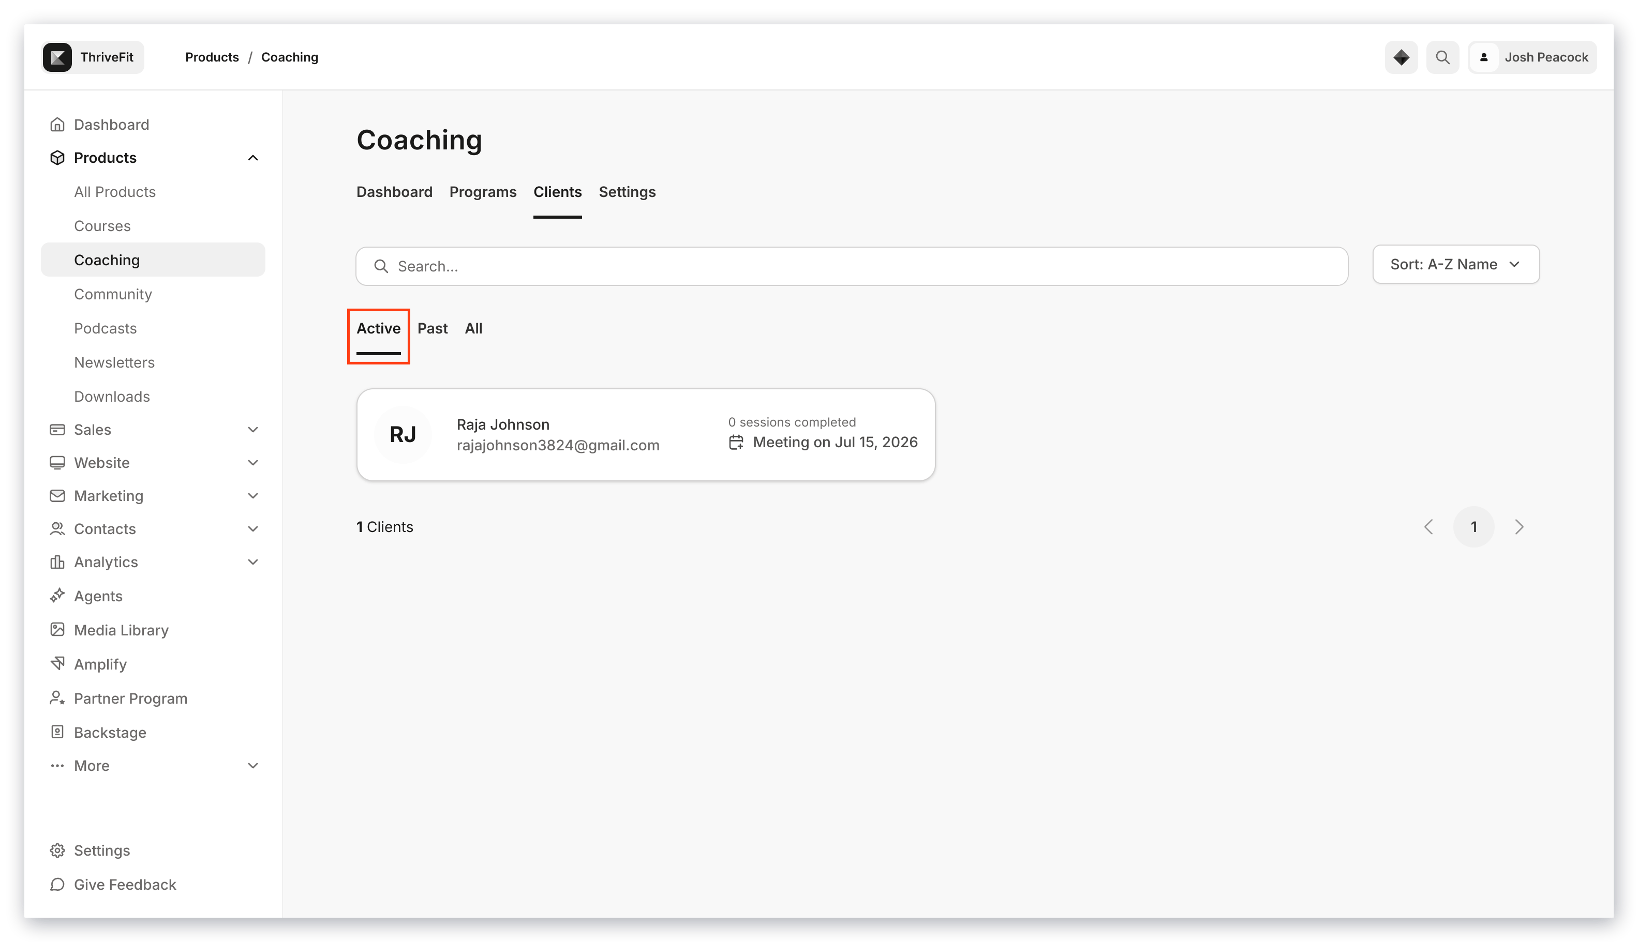This screenshot has width=1638, height=942.
Task: Click the Backstage badge icon
Action: point(57,732)
